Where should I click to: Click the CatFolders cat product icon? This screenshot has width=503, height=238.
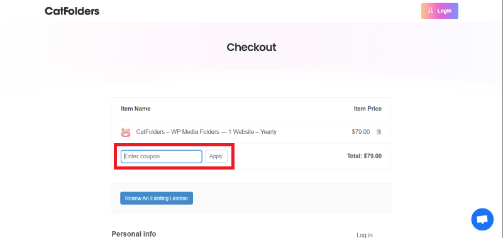[x=125, y=132]
